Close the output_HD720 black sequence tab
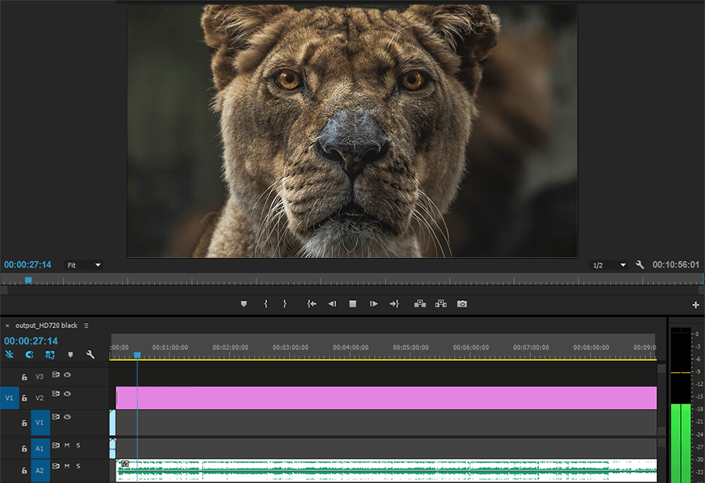Screen dimensions: 705x483 [7, 326]
